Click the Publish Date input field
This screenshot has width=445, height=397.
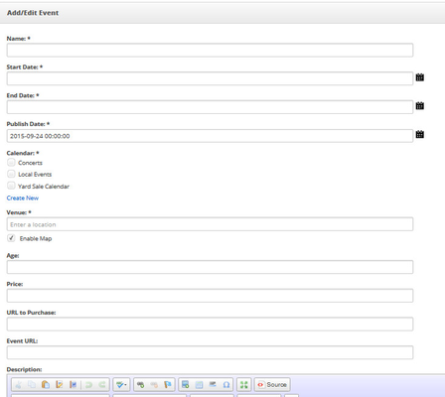click(x=210, y=136)
